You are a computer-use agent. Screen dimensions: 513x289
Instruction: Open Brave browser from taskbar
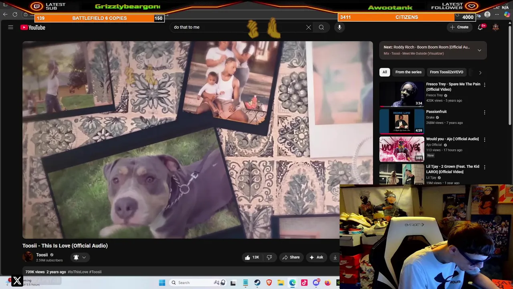(269, 283)
